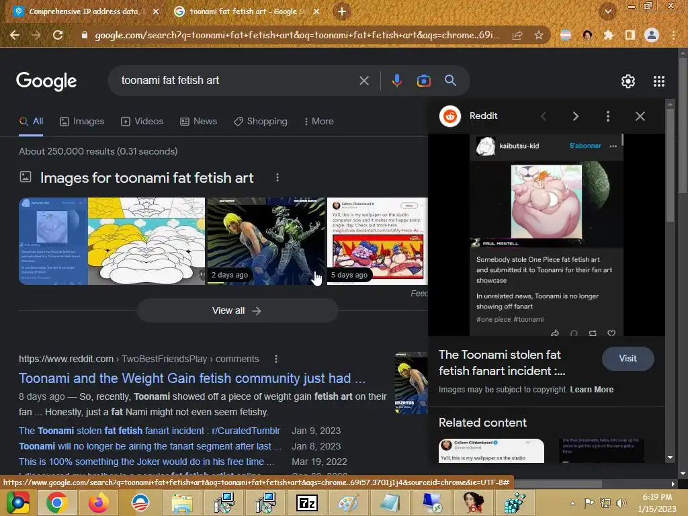The image size is (688, 516).
Task: Open the yellow and white line-art thumbnail
Action: tap(146, 241)
